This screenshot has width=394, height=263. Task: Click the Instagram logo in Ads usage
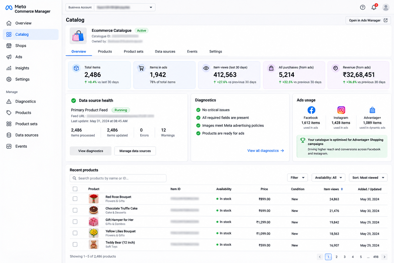pos(341,110)
